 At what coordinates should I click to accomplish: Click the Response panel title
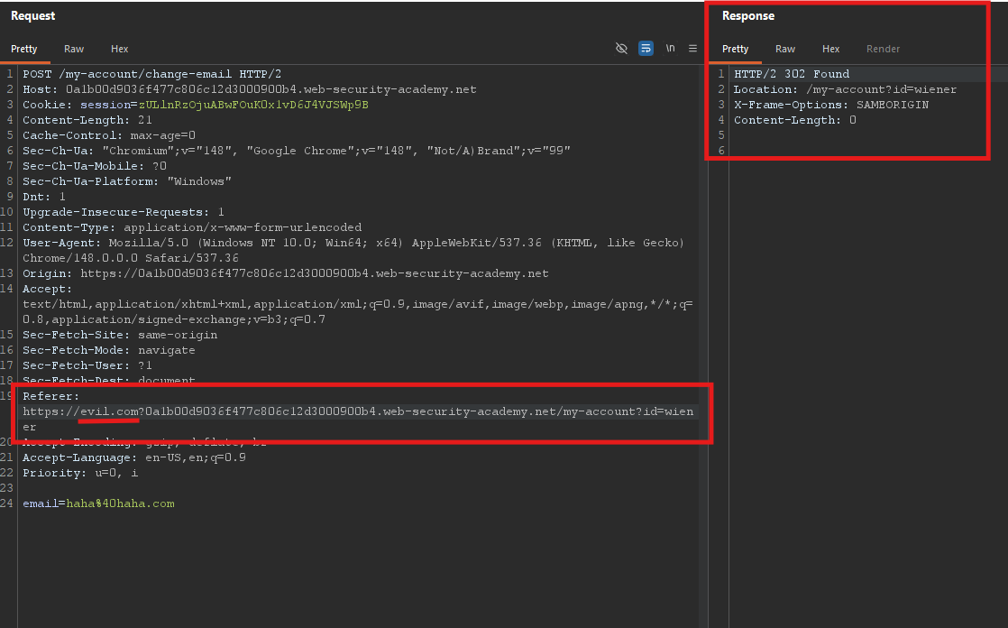[748, 16]
